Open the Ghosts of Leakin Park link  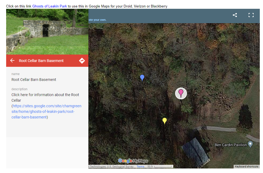tap(50, 6)
